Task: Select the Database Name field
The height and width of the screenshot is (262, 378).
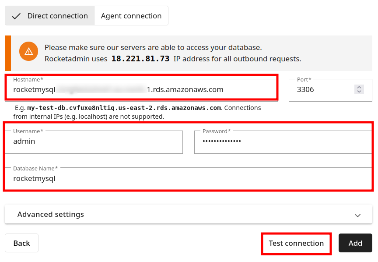Action: pyautogui.click(x=188, y=179)
